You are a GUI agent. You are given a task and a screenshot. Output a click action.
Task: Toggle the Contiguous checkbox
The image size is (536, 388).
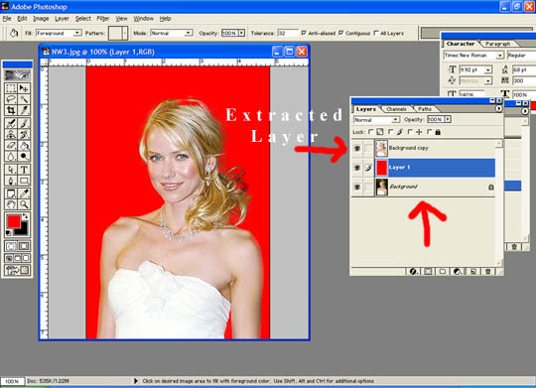tap(340, 33)
